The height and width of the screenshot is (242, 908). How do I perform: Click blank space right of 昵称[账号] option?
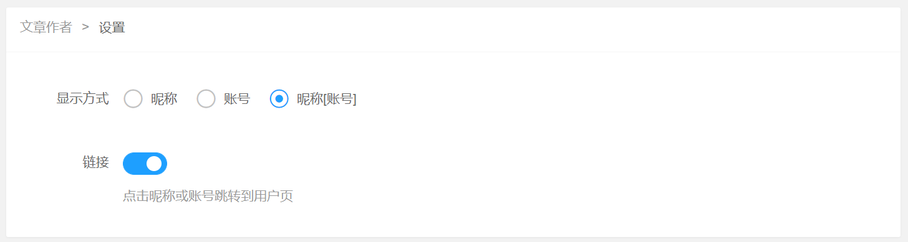[x=624, y=98]
